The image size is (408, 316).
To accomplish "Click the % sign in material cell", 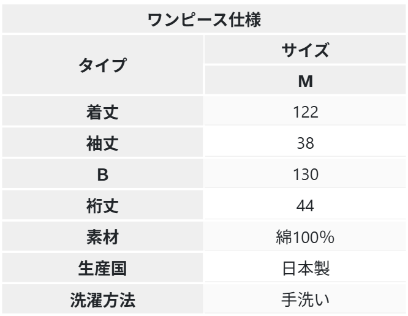I will coord(327,237).
